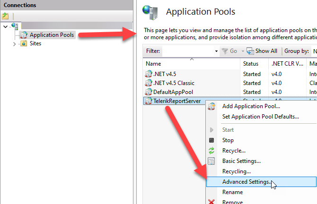Viewport: 317px width, 204px height.
Task: Click the .NET v4.5 Classic pool icon
Action: 149,83
